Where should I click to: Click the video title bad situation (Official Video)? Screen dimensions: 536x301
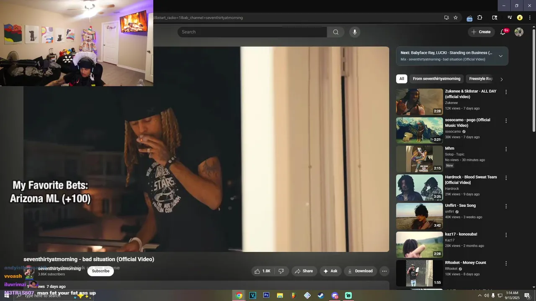click(89, 259)
